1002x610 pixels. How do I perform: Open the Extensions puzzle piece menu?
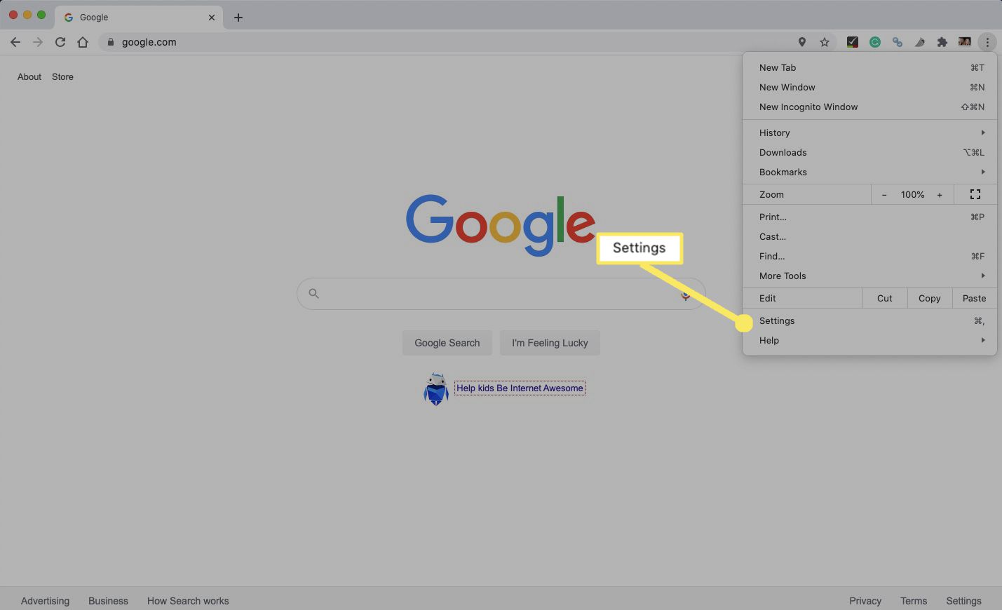pyautogui.click(x=942, y=42)
